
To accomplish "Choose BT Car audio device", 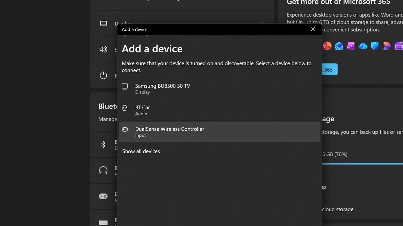I will point(219,110).
